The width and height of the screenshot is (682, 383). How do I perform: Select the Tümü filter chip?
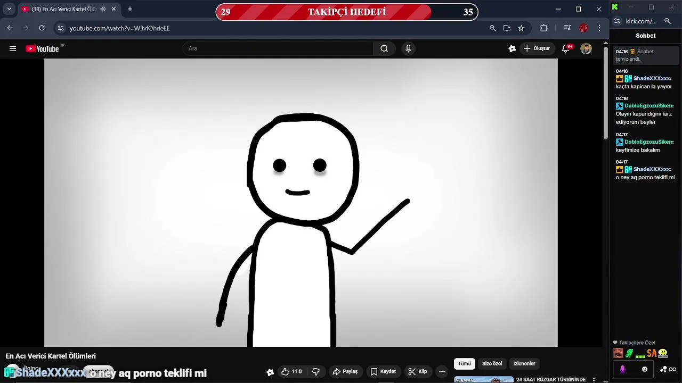465,364
